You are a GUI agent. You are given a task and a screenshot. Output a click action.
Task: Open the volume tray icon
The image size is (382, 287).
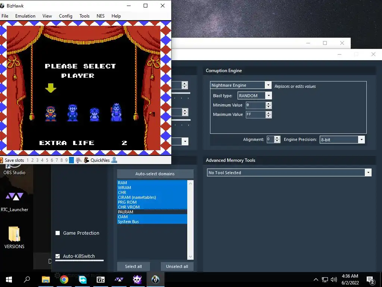click(334, 280)
